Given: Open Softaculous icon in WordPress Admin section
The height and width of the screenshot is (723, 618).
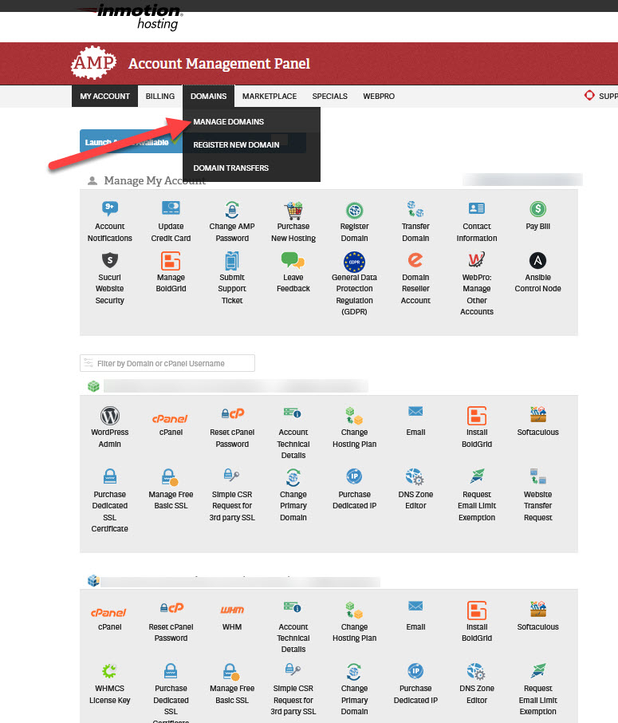Looking at the screenshot, I should click(x=537, y=414).
